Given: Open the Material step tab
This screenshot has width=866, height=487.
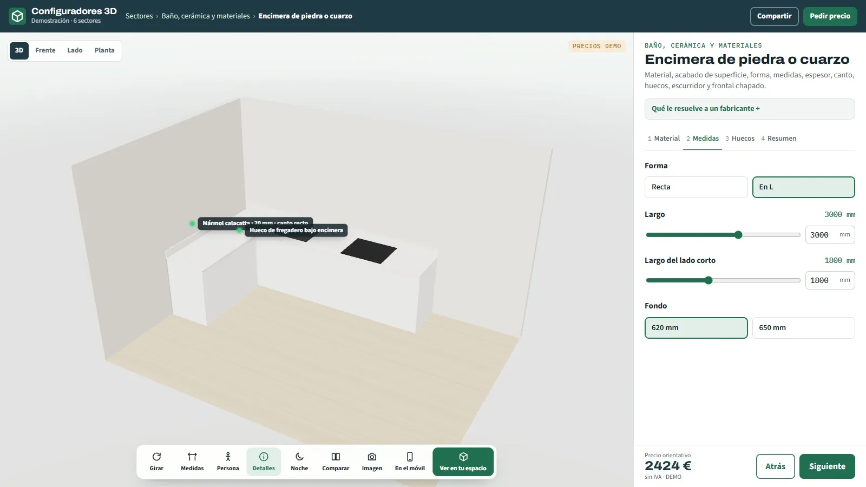Looking at the screenshot, I should (x=664, y=139).
